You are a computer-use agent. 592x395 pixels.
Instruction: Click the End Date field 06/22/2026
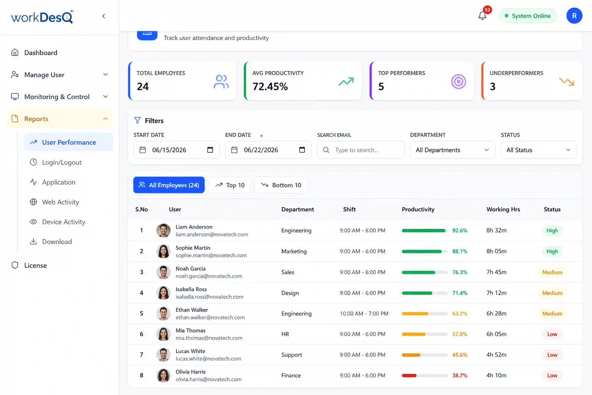point(268,150)
